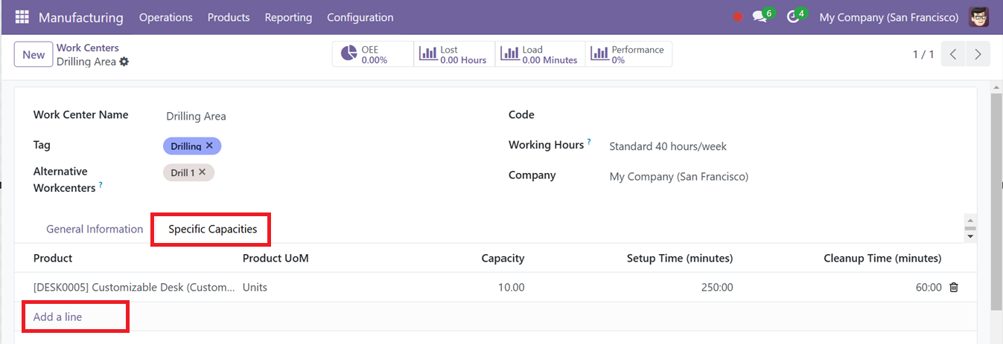The height and width of the screenshot is (344, 1003).
Task: Remove the Drill 1 alternative workcenter tag
Action: click(203, 172)
